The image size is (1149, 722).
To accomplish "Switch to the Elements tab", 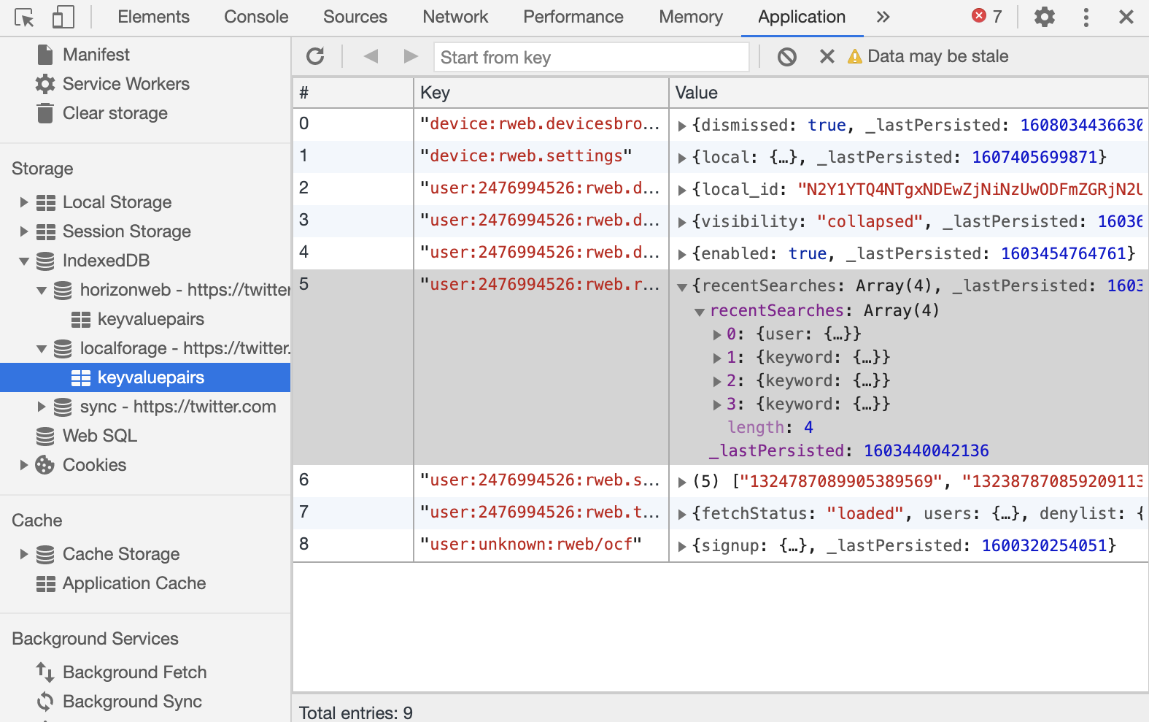I will click(153, 17).
